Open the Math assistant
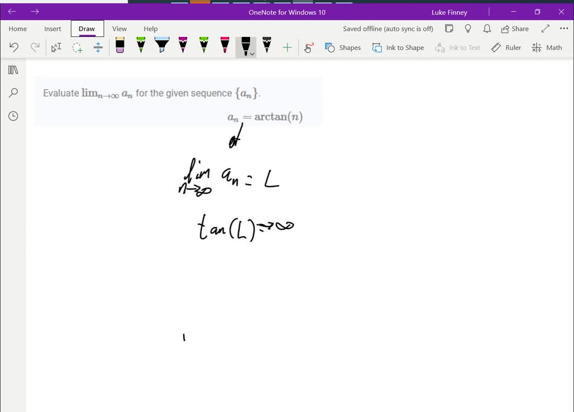Image resolution: width=574 pixels, height=412 pixels. pyautogui.click(x=547, y=48)
